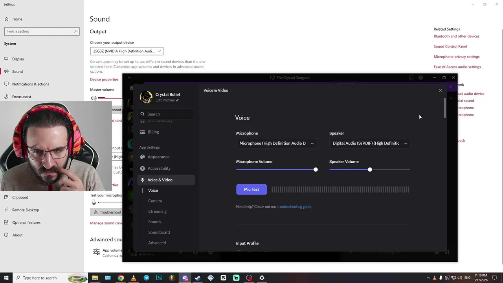This screenshot has height=283, width=503.
Task: Close Discord settings with the X icon
Action: [x=441, y=90]
